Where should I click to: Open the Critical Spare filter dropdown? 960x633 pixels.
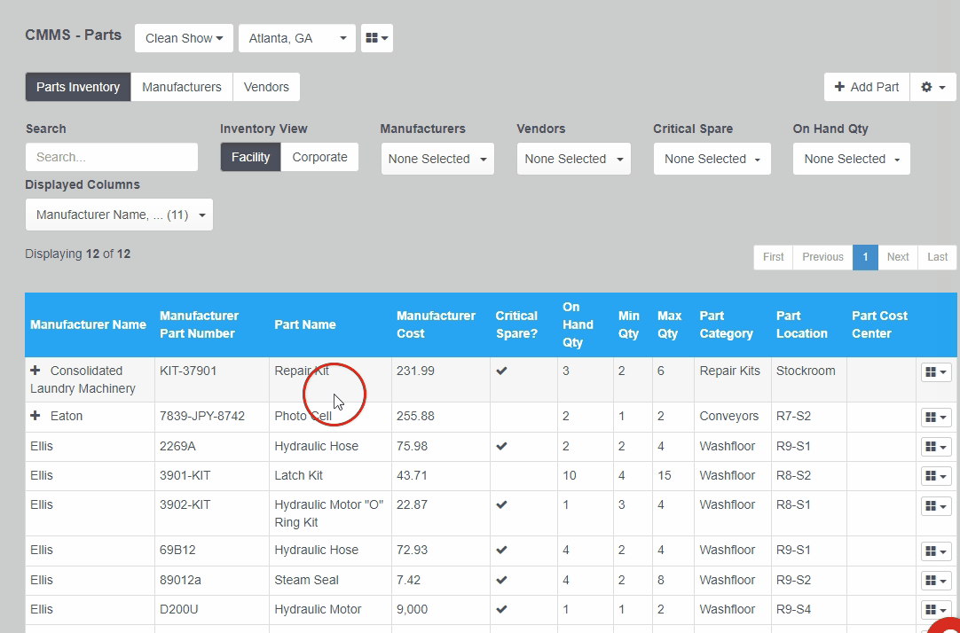712,159
